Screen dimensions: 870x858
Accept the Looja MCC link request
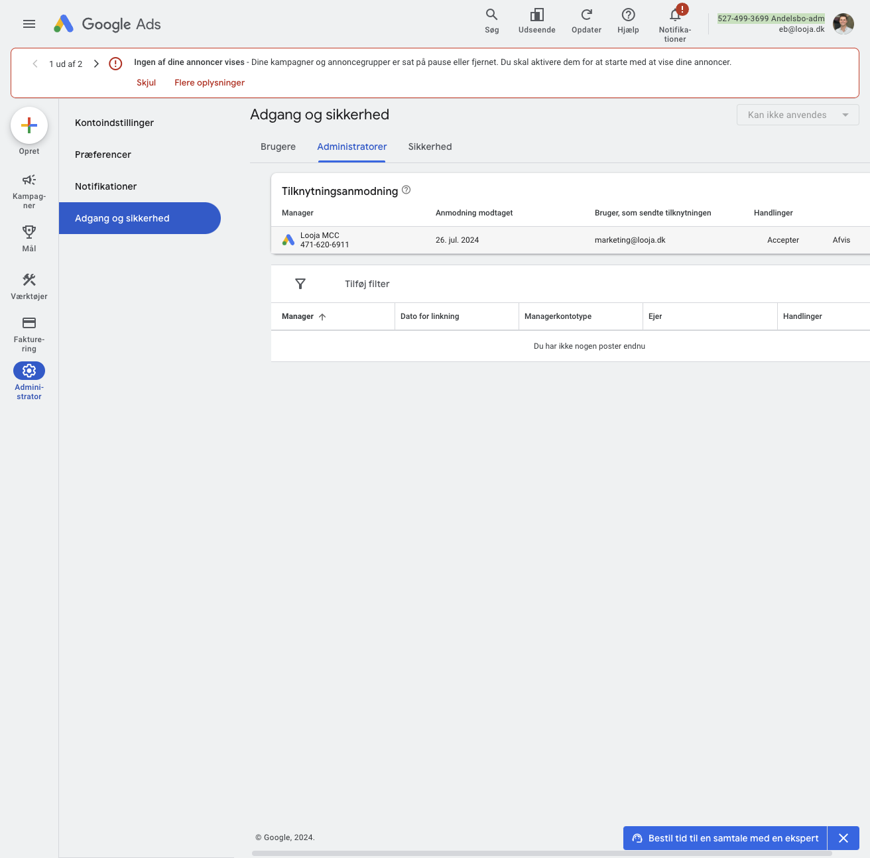coord(783,240)
